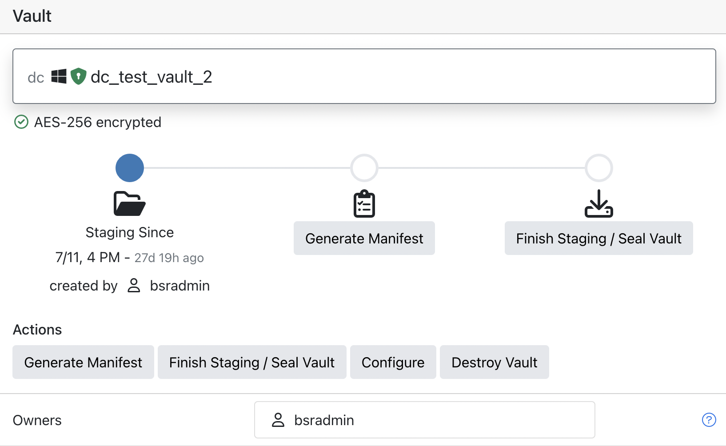726x446 pixels.
Task: Select the filled blue Staging step circle
Action: click(x=130, y=168)
